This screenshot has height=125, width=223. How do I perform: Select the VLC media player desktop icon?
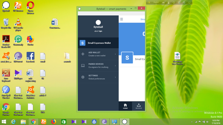18,25
